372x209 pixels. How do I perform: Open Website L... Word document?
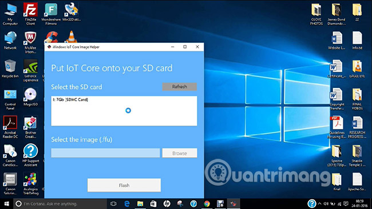[x=337, y=40]
